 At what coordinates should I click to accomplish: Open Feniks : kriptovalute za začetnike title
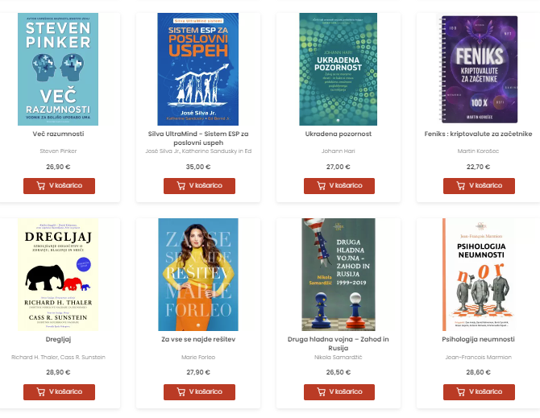pos(478,134)
